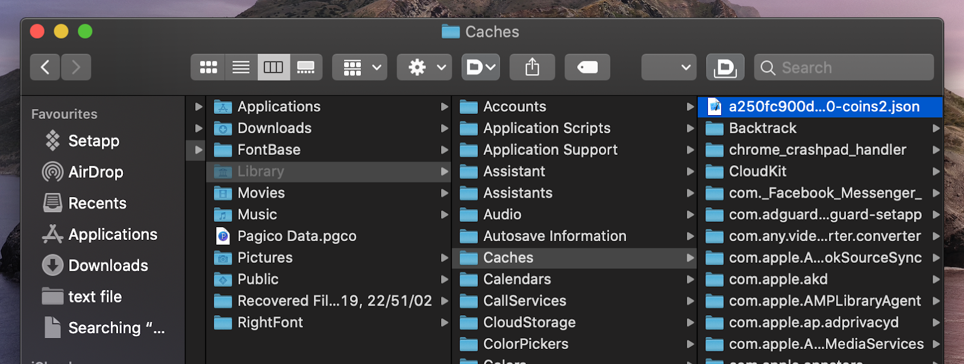This screenshot has height=364, width=964.
Task: Select the ColorPickers folder
Action: click(x=575, y=344)
